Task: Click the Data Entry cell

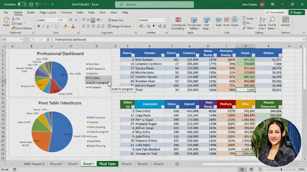Action: pyautogui.click(x=150, y=111)
